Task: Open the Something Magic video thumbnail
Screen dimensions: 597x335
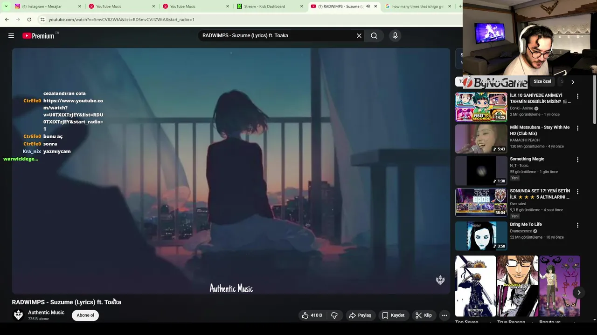Action: (x=481, y=171)
